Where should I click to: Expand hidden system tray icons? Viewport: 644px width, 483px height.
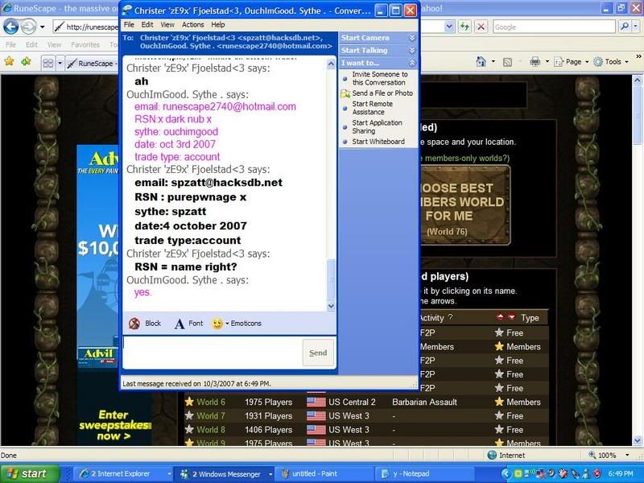506,474
